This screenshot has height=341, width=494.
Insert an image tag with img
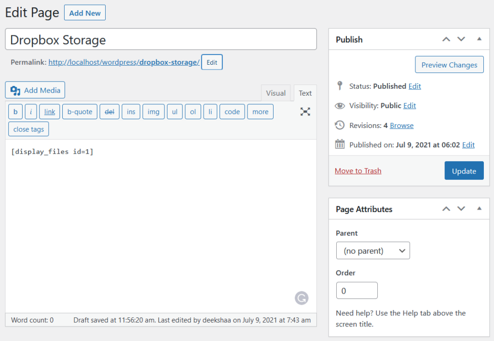(x=153, y=112)
